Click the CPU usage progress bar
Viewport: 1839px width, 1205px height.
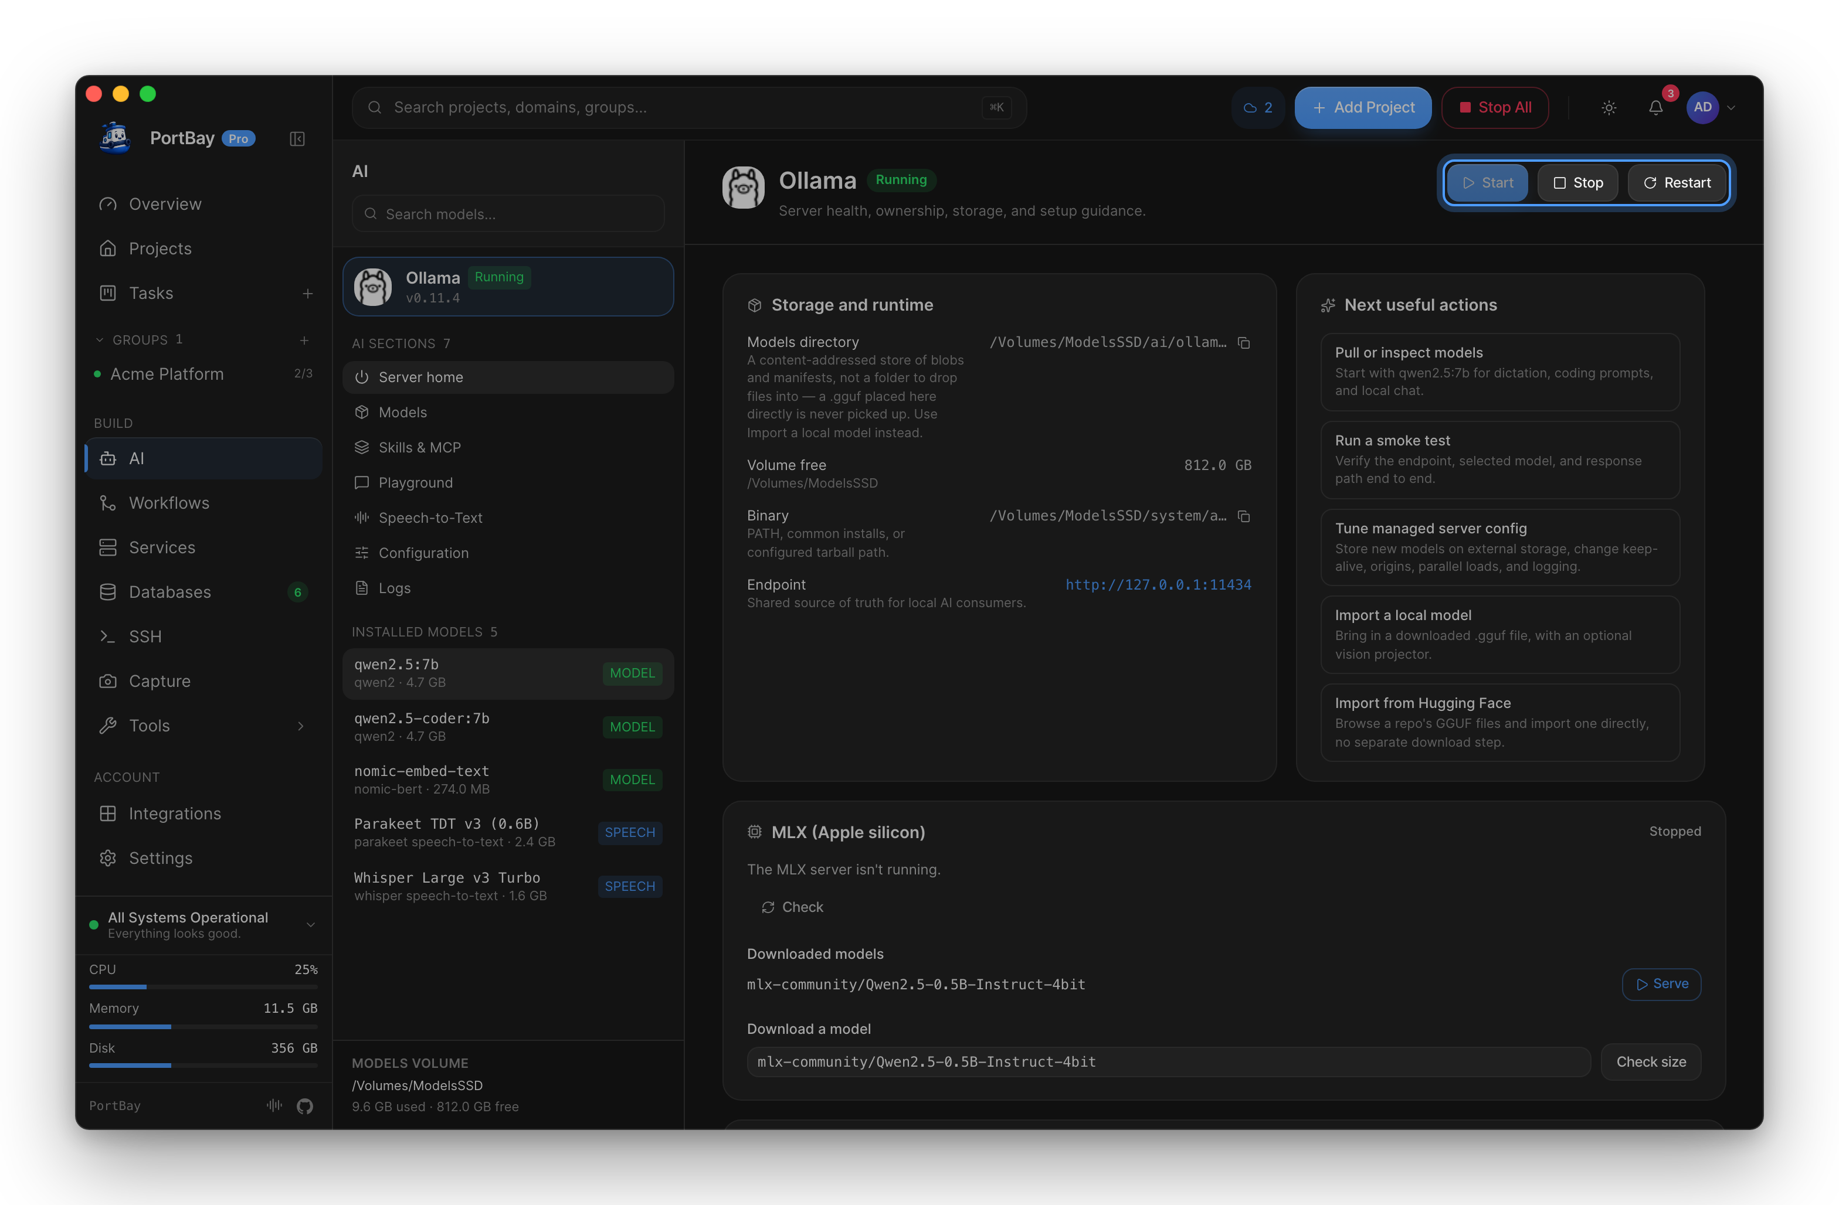pyautogui.click(x=203, y=987)
